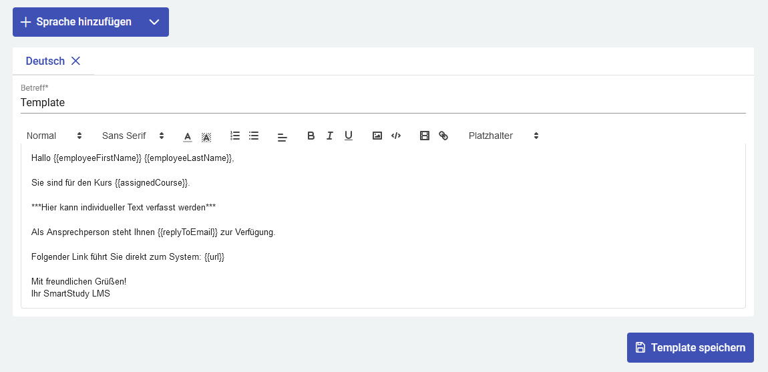This screenshot has width=768, height=372.
Task: Open the text alignment picker
Action: click(282, 136)
